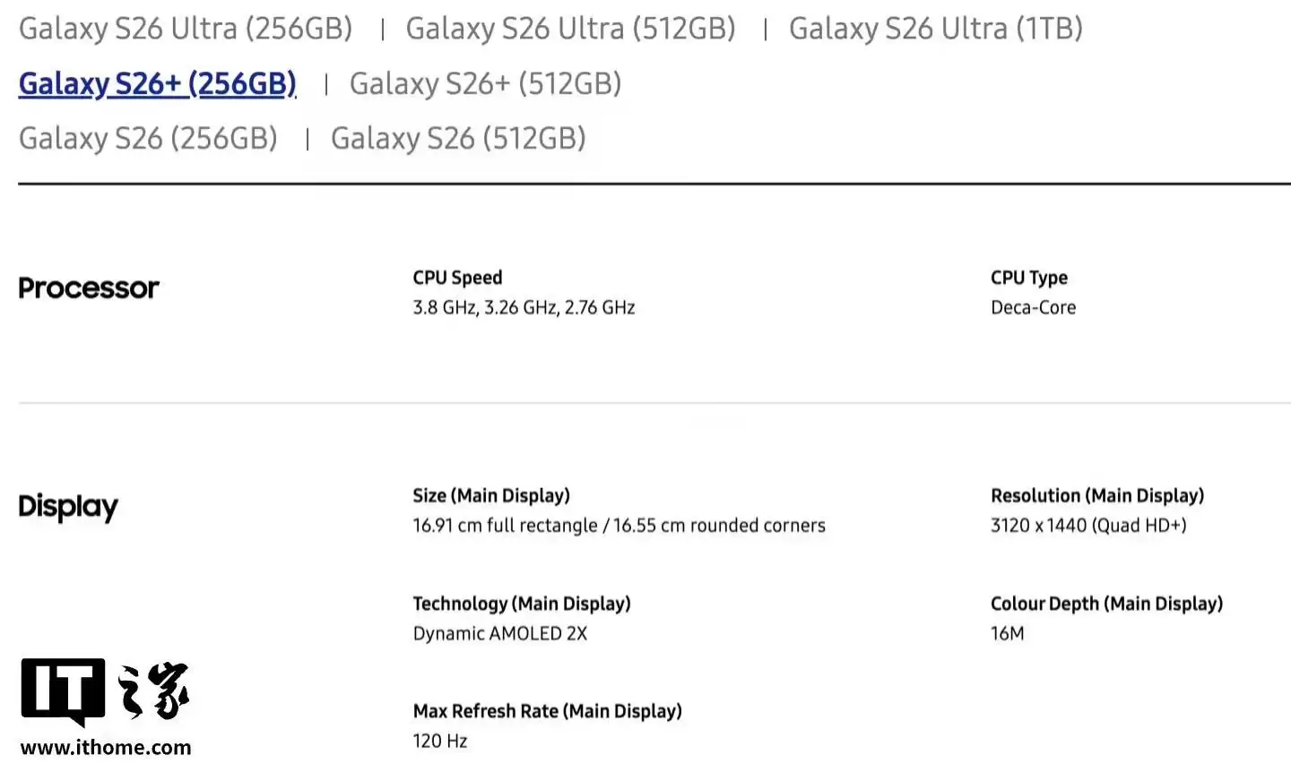Select Galaxy S26 Ultra (256GB) model
Screen dimensions: 1291x772
(x=186, y=28)
